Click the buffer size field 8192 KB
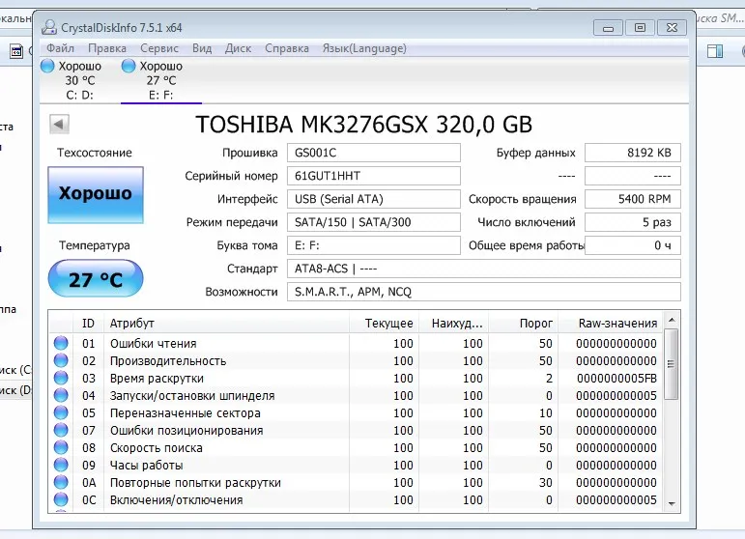The image size is (745, 539). 632,153
